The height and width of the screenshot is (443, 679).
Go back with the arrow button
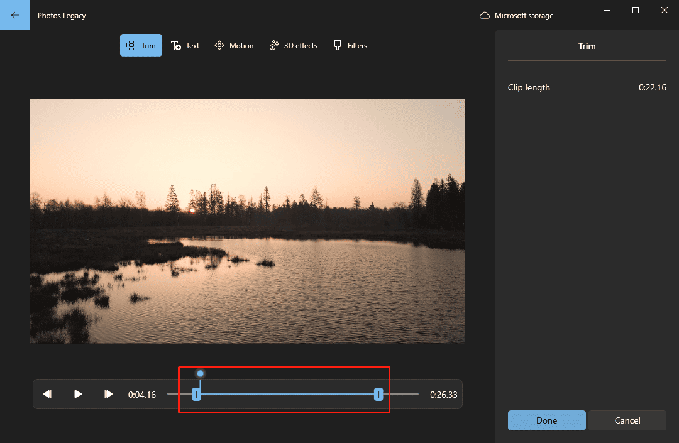(x=14, y=15)
